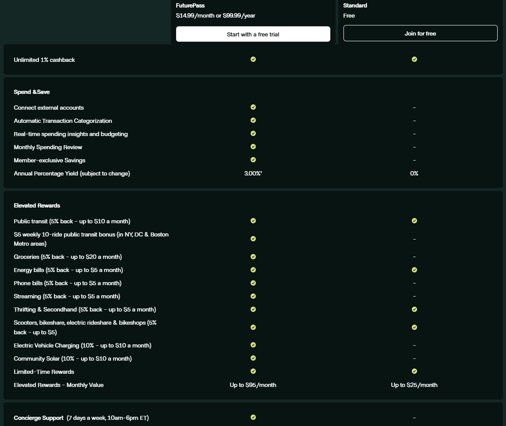Click the 'Up to $95/month' value
Image resolution: width=506 pixels, height=426 pixels.
coord(253,385)
